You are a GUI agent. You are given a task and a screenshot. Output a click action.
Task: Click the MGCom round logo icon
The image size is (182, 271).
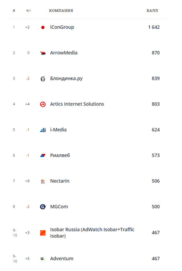click(x=43, y=207)
